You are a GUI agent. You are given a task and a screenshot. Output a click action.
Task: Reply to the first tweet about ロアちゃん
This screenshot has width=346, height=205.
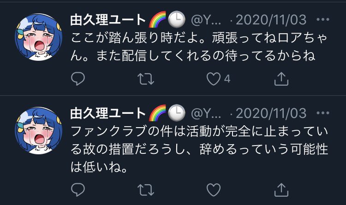click(x=78, y=79)
